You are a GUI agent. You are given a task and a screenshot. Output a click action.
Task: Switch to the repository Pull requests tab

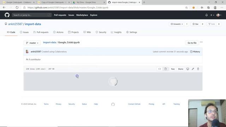click(x=41, y=32)
